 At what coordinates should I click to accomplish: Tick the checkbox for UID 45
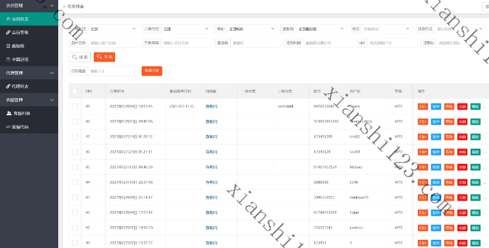[75, 167]
